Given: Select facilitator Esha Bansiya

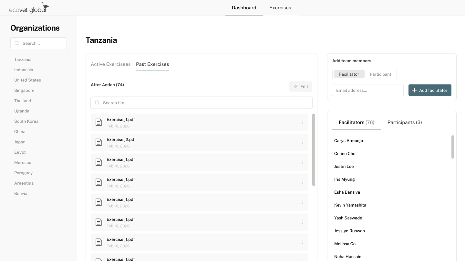Looking at the screenshot, I should [x=347, y=192].
